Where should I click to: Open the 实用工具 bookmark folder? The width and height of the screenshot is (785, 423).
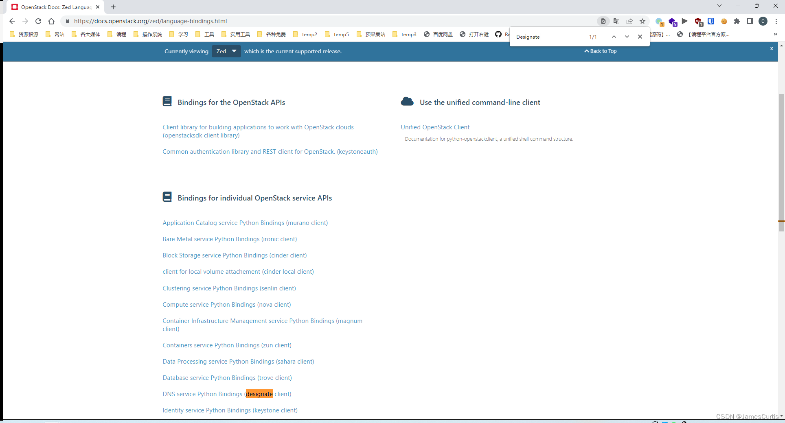236,34
